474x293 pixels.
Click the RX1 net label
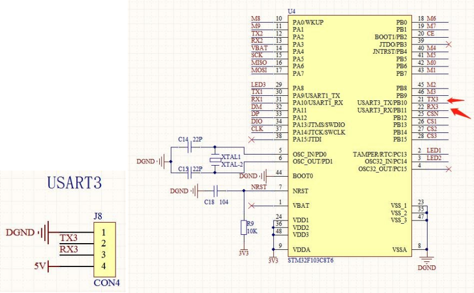(x=257, y=99)
